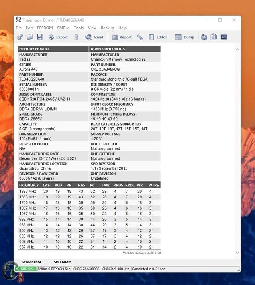This screenshot has width=255, height=285.
Task: Select the serial number 00000001h
Action: (x=29, y=89)
